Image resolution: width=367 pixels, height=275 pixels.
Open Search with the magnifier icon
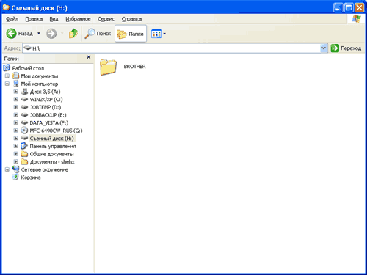click(90, 34)
